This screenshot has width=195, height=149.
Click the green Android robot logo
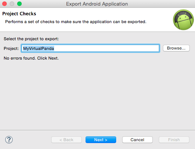(x=183, y=20)
